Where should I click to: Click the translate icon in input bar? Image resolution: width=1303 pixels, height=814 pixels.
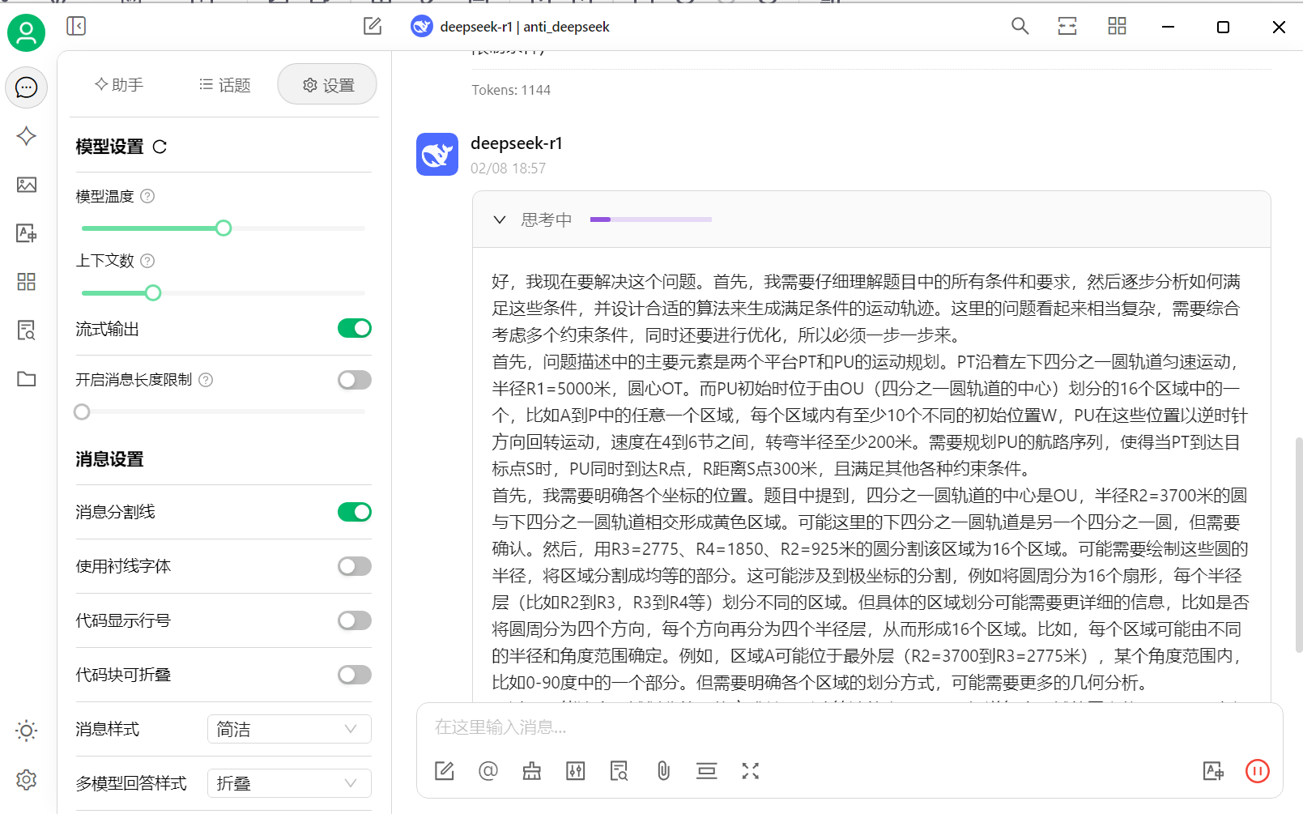[x=1213, y=771]
